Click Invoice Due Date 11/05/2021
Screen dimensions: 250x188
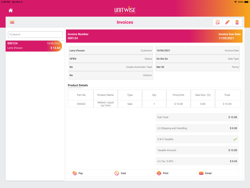point(229,36)
